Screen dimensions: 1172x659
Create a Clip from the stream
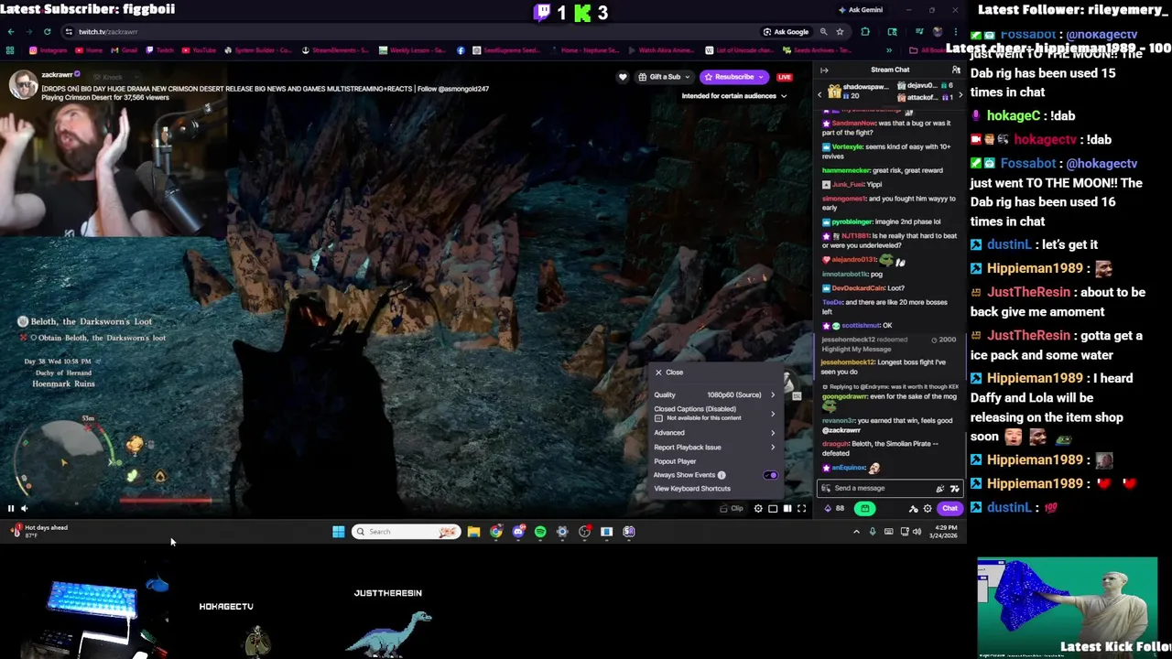click(x=732, y=508)
